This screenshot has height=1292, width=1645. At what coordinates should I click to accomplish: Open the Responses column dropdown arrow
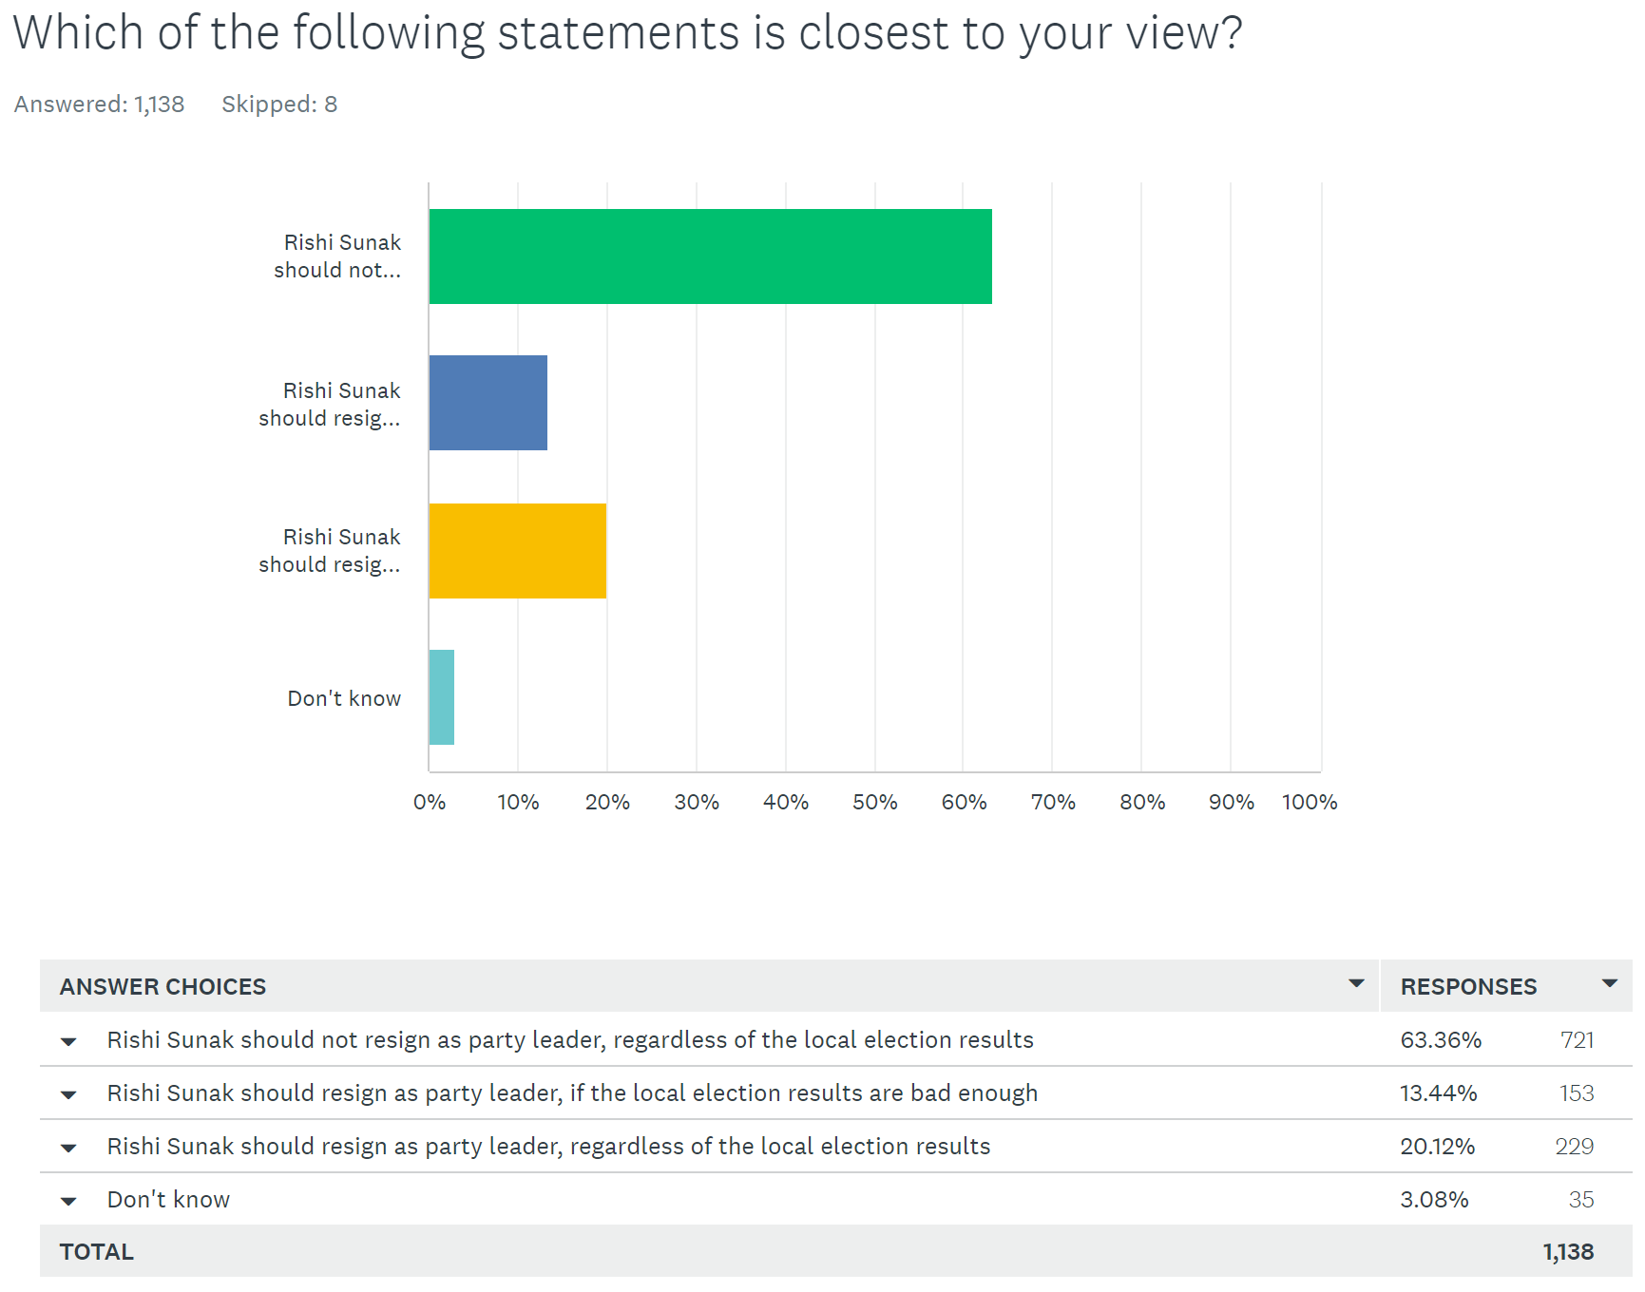tap(1609, 983)
